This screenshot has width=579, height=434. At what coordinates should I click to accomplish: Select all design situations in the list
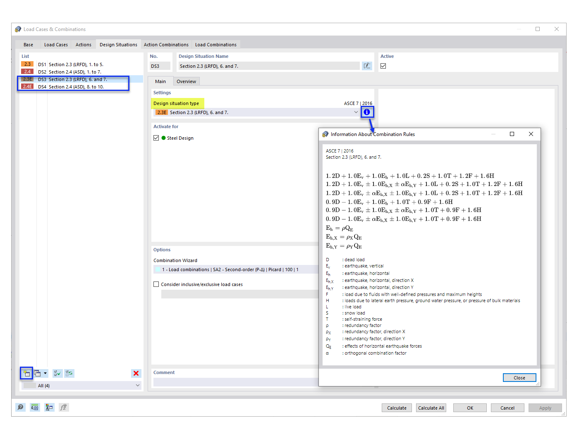point(57,373)
